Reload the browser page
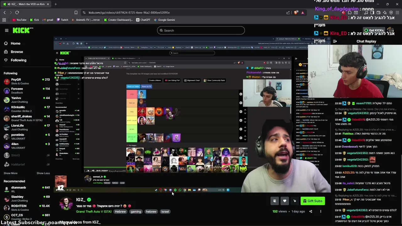This screenshot has height=226, width=402. coord(17,13)
